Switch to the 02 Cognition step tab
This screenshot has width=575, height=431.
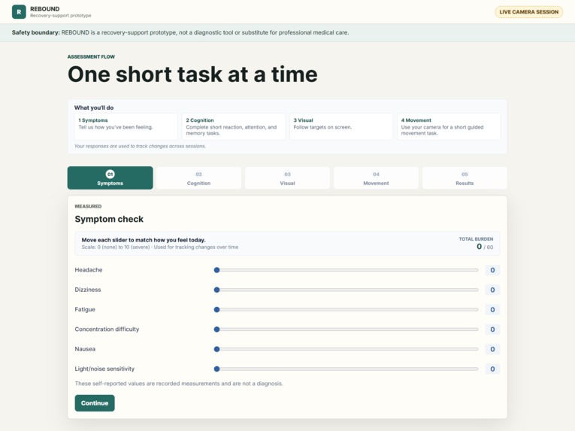(198, 178)
